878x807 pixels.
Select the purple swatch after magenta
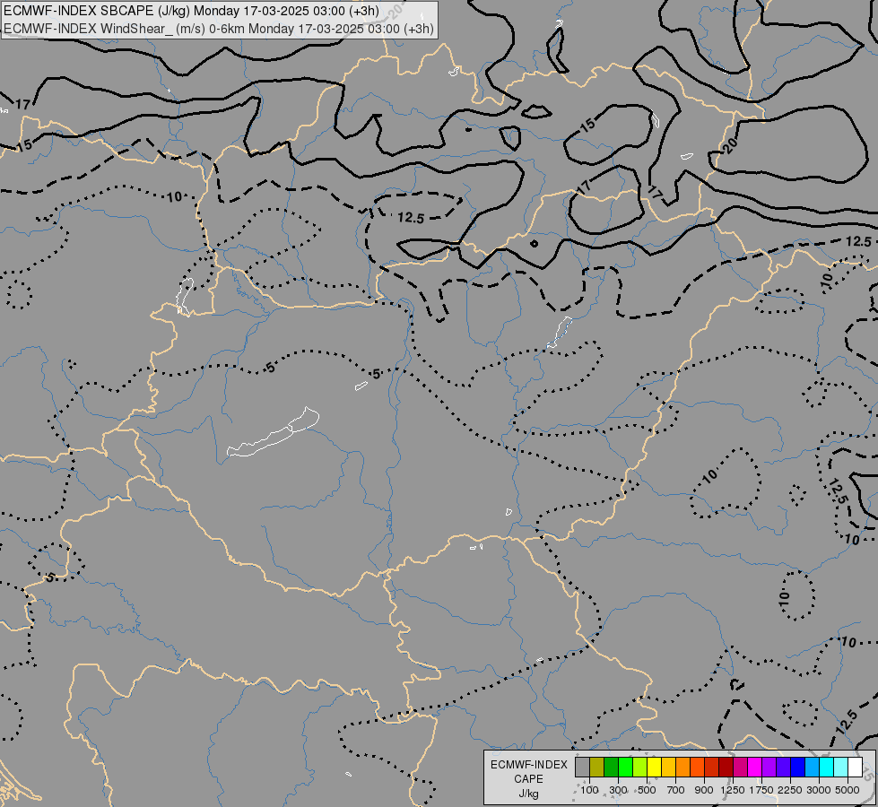[769, 768]
